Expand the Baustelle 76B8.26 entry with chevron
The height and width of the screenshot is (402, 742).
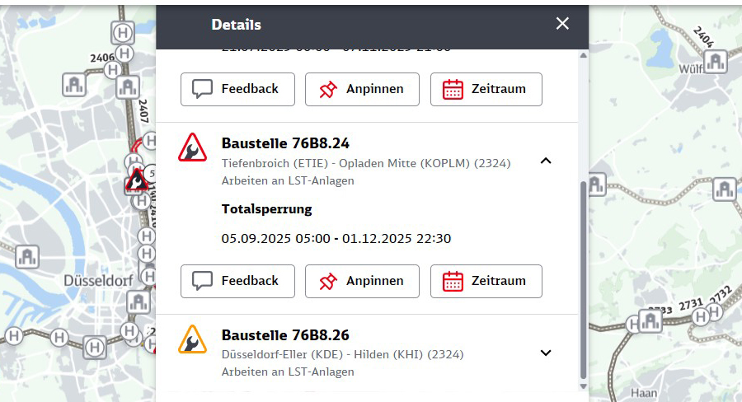click(x=545, y=353)
